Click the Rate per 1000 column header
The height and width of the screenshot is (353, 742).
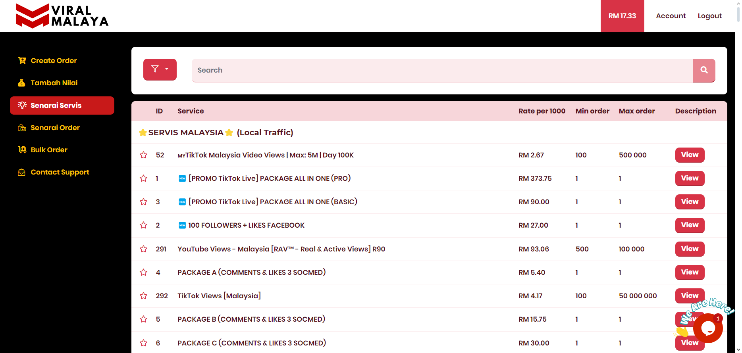pos(542,111)
